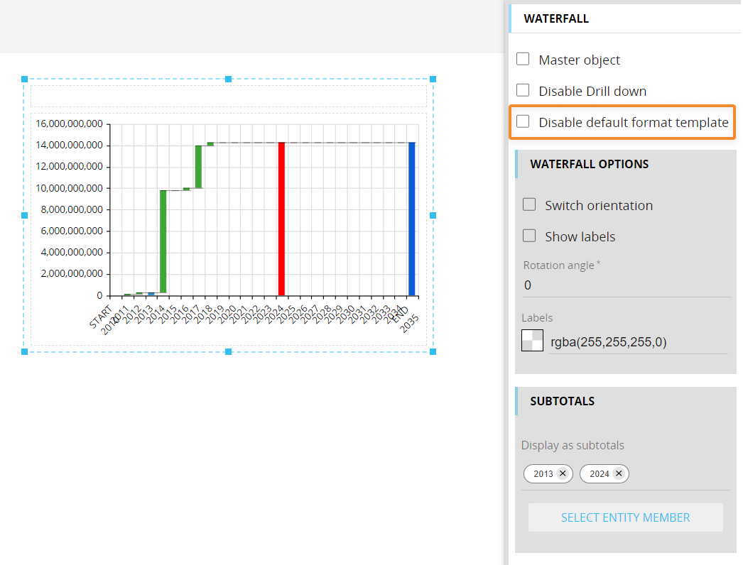This screenshot has height=565, width=743.
Task: Remove the 2013 subtotal chip
Action: click(x=563, y=473)
